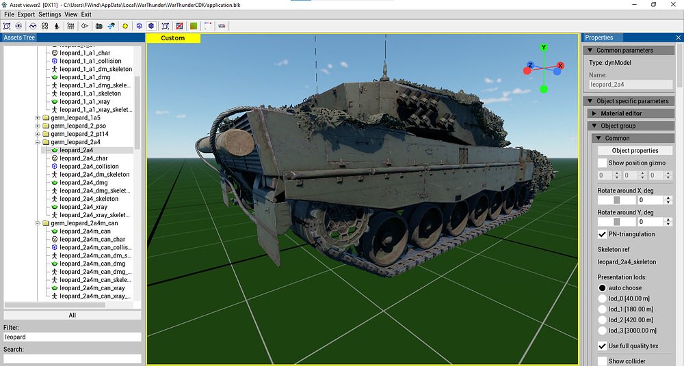Click the Rotate around X slider
Image resolution: width=684 pixels, height=366 pixels.
616,200
